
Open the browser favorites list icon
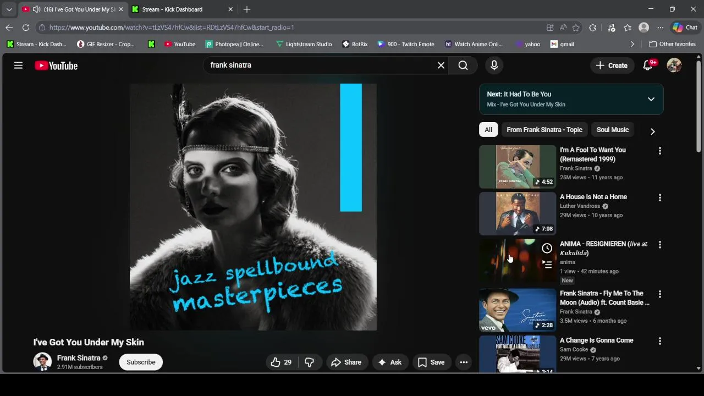pos(628,28)
